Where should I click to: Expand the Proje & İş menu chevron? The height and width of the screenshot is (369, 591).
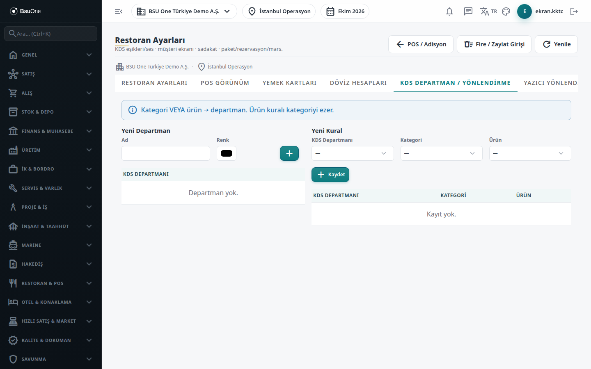tap(89, 207)
